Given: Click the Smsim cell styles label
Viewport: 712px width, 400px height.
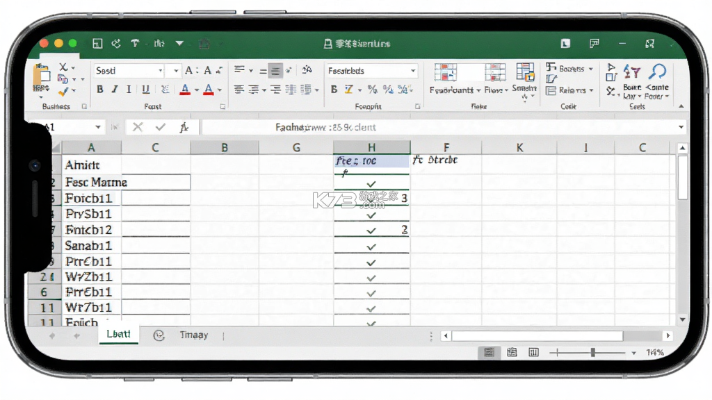Looking at the screenshot, I should [x=524, y=88].
